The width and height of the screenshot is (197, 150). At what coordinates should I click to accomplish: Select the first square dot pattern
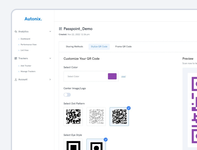click(73, 117)
